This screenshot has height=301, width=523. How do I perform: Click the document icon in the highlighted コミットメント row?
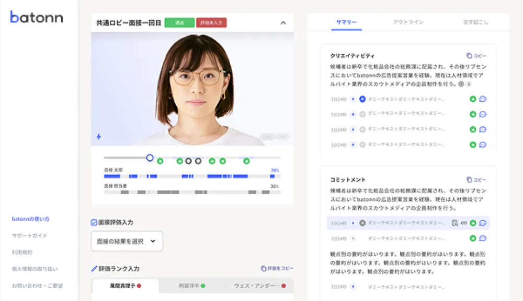tap(454, 223)
